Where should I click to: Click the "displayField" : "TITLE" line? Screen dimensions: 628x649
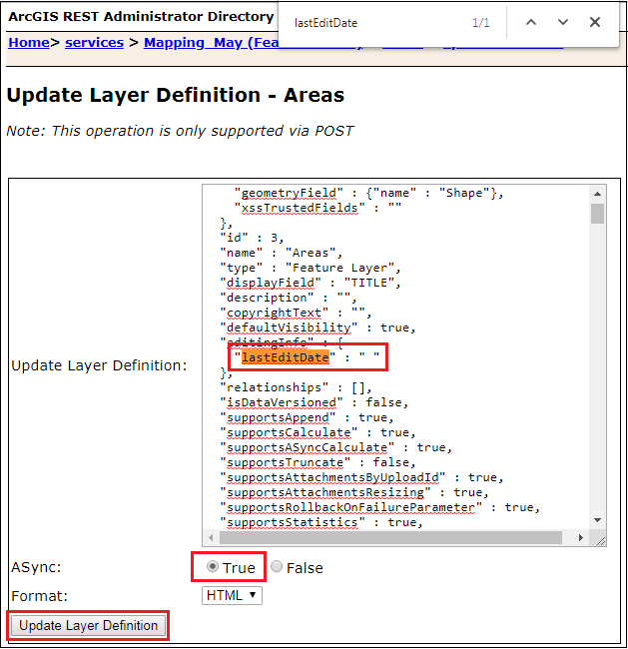(311, 283)
